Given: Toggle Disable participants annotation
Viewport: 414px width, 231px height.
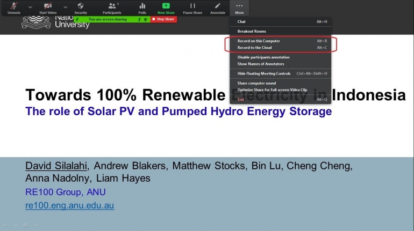Looking at the screenshot, I should 263,57.
